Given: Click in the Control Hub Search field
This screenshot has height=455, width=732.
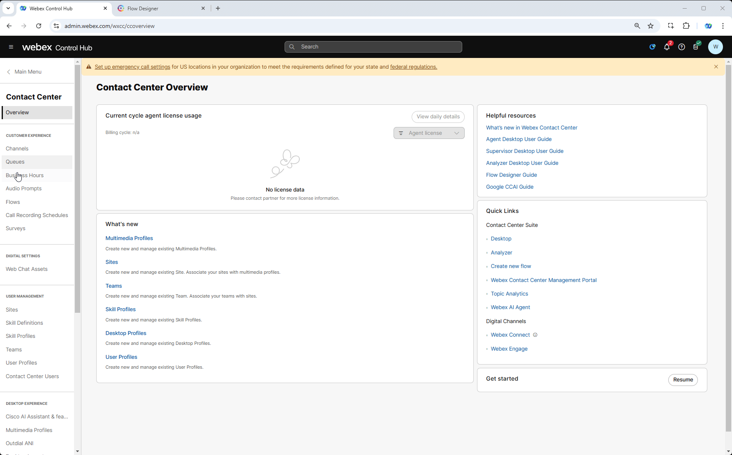Looking at the screenshot, I should [373, 47].
